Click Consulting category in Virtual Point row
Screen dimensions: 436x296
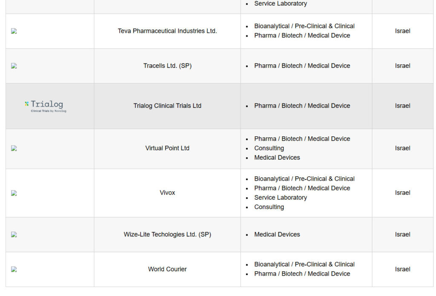point(269,148)
